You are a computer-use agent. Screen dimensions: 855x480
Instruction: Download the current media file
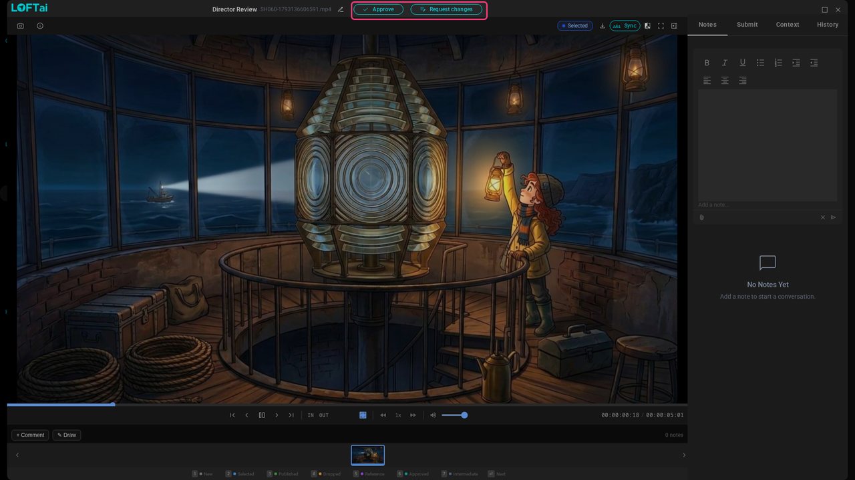tap(603, 26)
